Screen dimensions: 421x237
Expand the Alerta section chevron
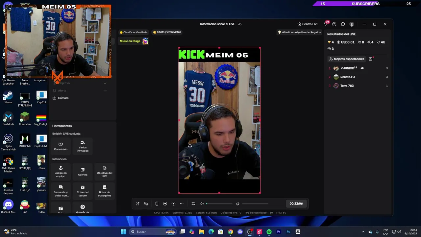(x=105, y=91)
